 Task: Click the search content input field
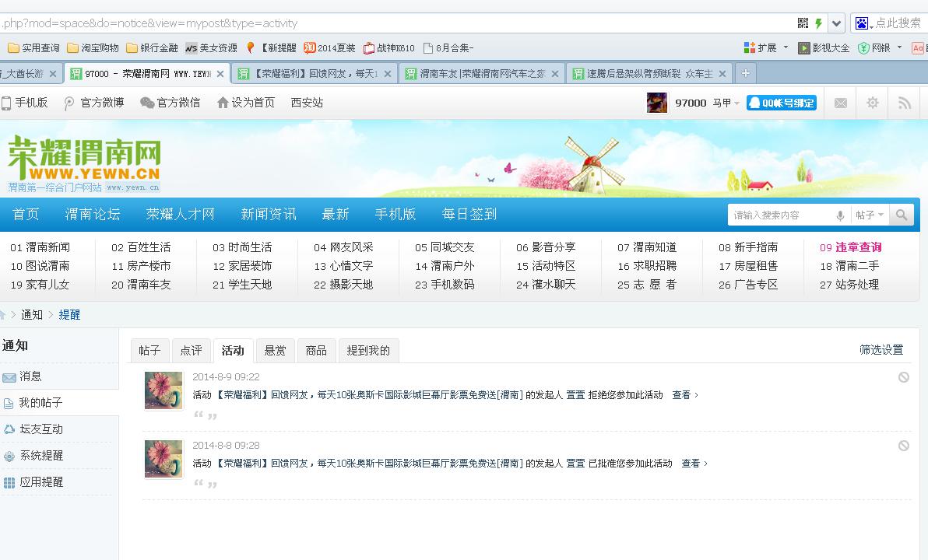coord(781,215)
